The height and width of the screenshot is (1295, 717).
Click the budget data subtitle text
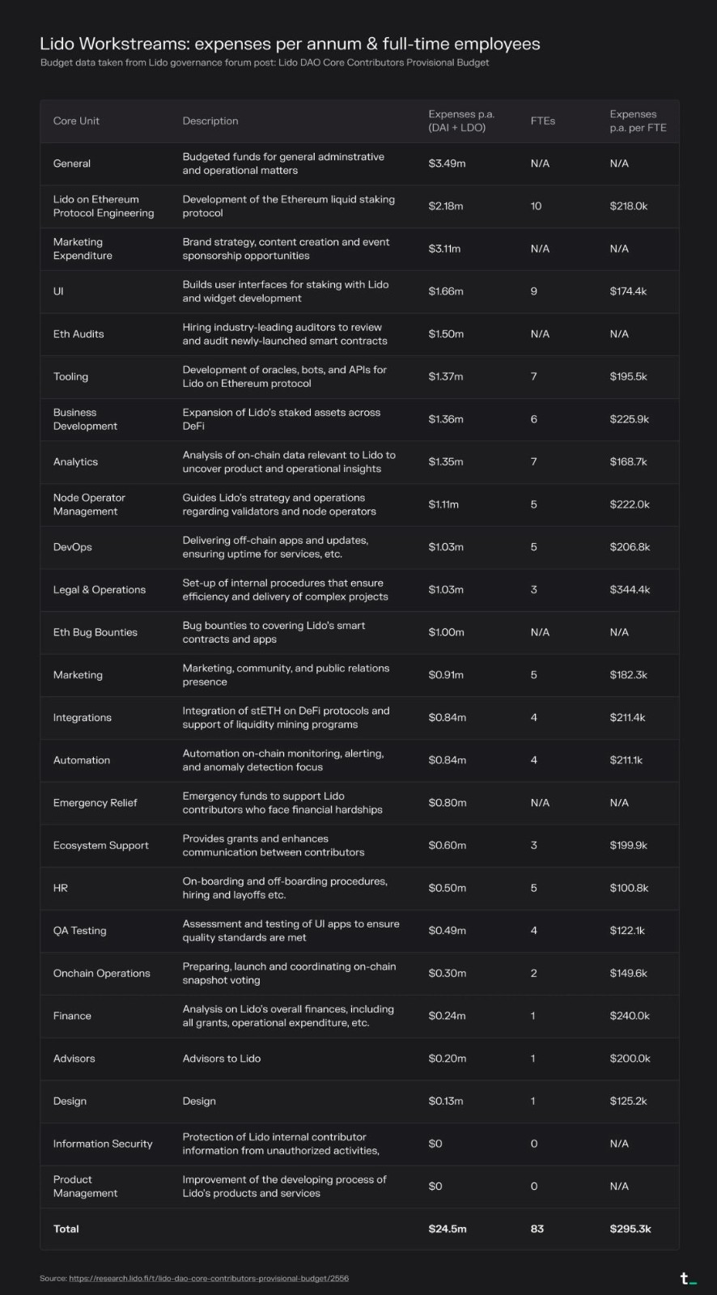265,63
